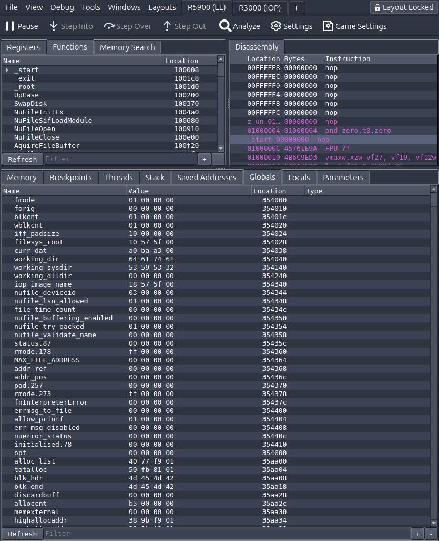Click the Globals list scroll up arrow
The image size is (439, 541).
coord(434,189)
